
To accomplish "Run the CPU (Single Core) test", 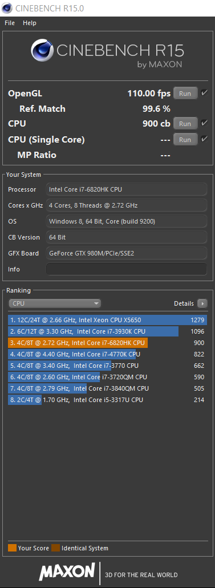I will [x=185, y=140].
